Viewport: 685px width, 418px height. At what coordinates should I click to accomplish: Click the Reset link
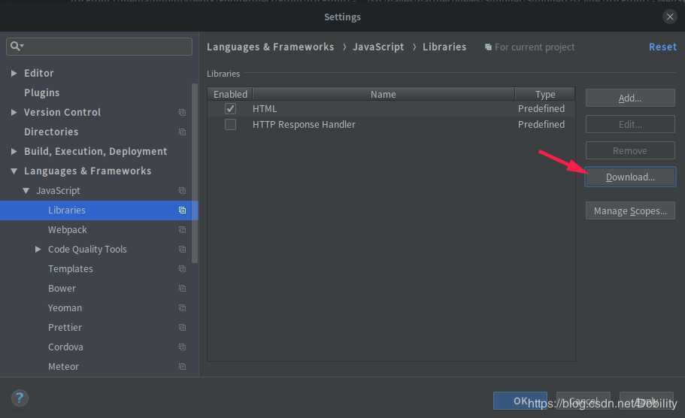coord(662,47)
